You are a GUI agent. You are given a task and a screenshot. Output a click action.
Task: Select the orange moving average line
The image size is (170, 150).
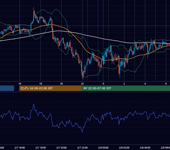click(82, 46)
